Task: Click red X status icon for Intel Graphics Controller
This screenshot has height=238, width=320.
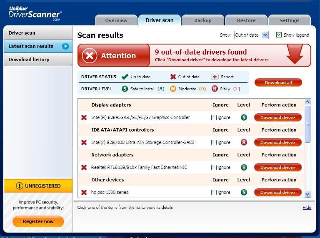Action: [84, 117]
